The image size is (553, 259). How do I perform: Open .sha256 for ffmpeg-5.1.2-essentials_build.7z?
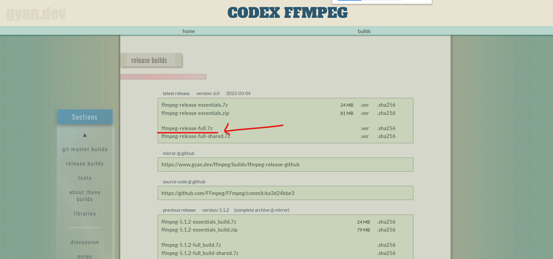click(x=386, y=222)
